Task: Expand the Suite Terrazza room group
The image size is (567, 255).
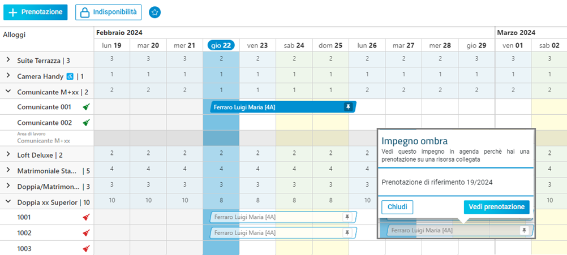Action: tap(8, 60)
